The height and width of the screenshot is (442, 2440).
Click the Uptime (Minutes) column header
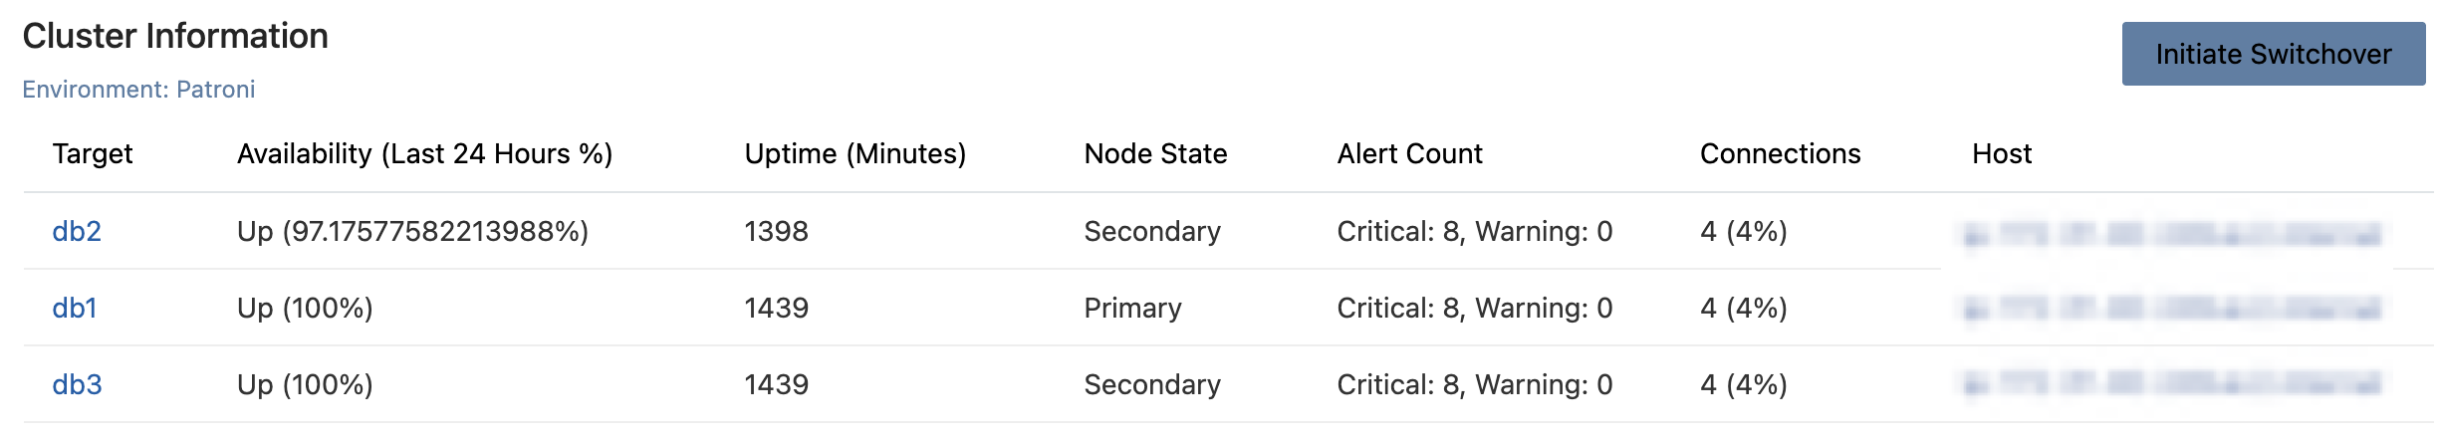(x=854, y=153)
